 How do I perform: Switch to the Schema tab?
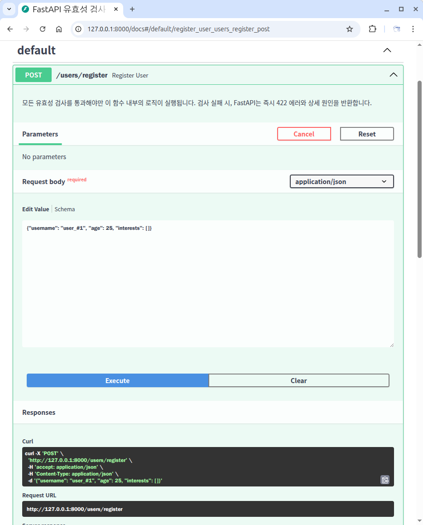coord(64,209)
